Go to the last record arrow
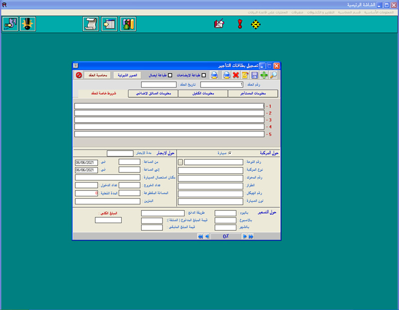 tap(251, 237)
